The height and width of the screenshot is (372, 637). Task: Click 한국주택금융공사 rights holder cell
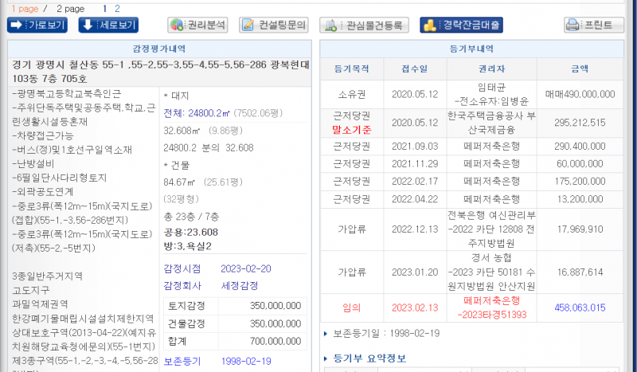(x=491, y=123)
